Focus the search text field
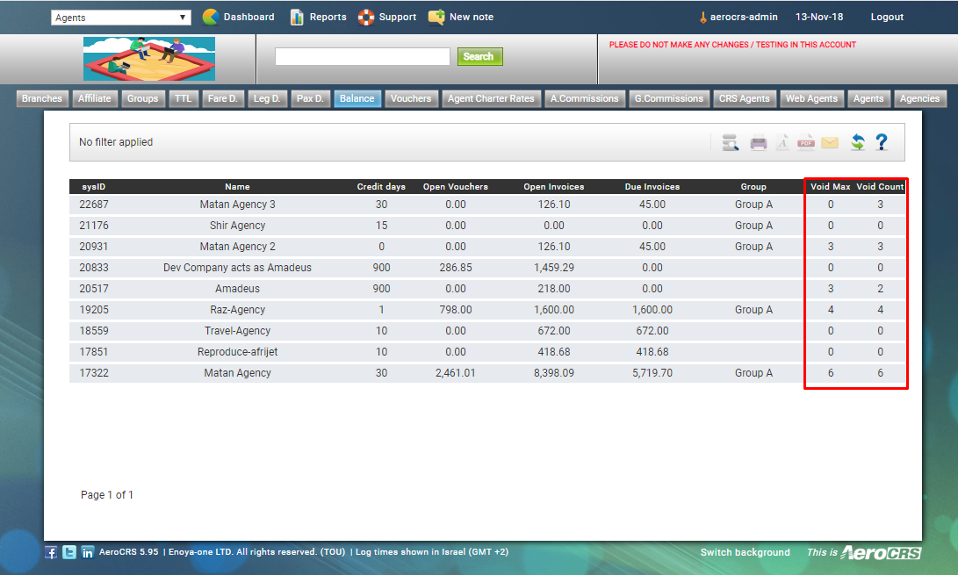 pos(363,56)
